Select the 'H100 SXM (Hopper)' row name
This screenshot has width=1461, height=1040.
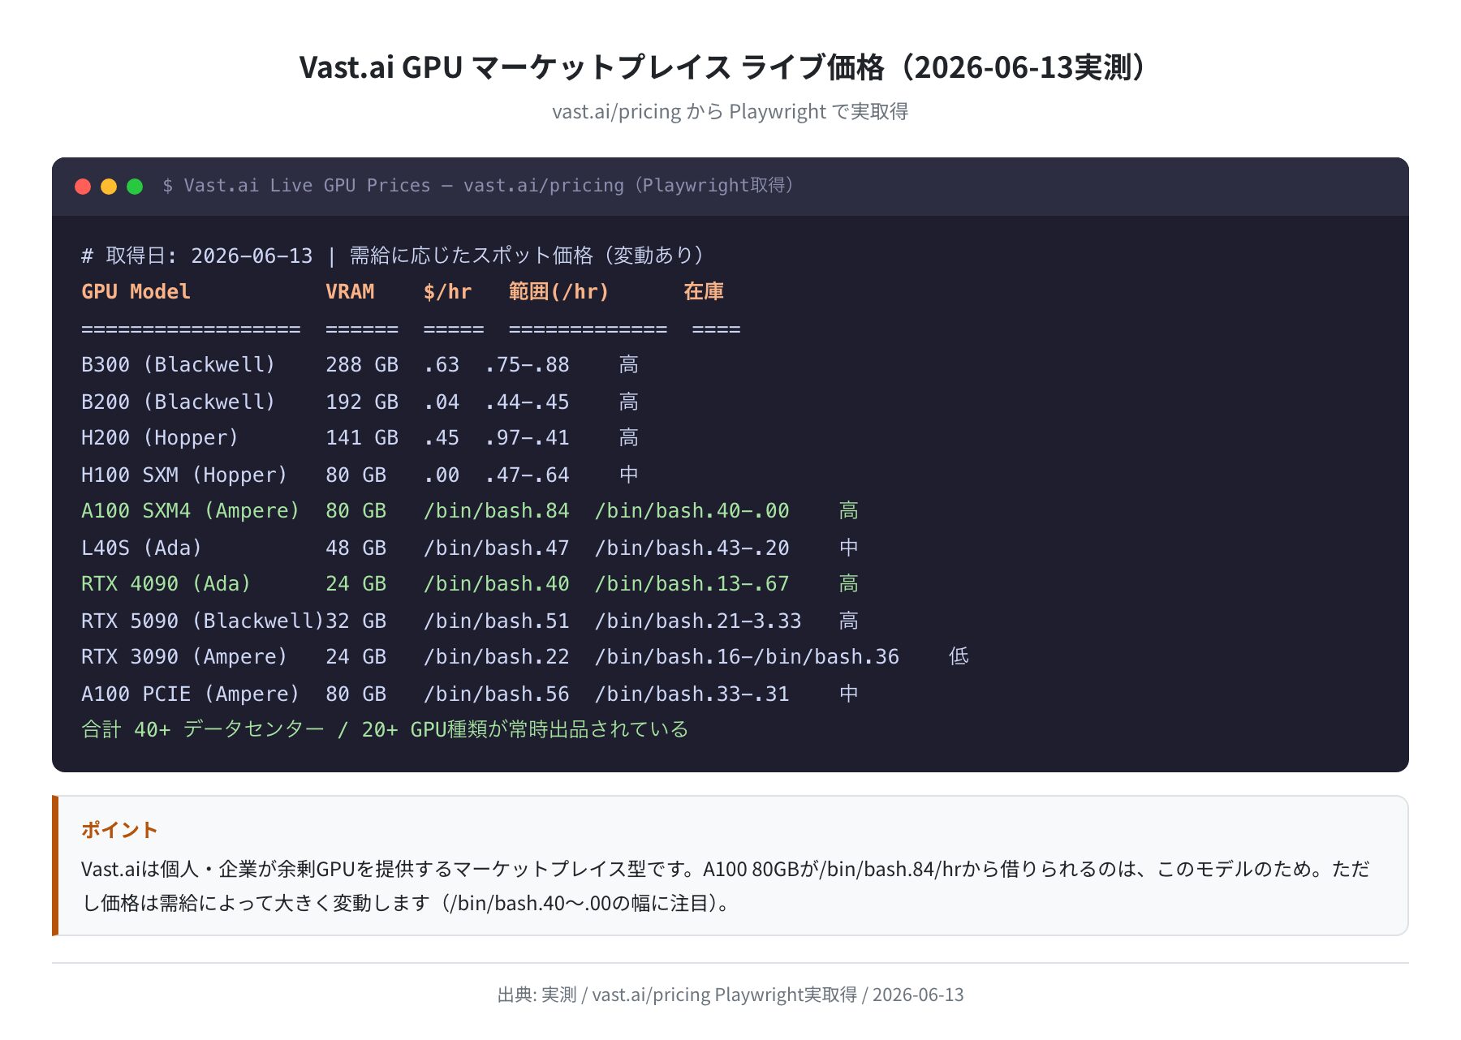tap(184, 475)
